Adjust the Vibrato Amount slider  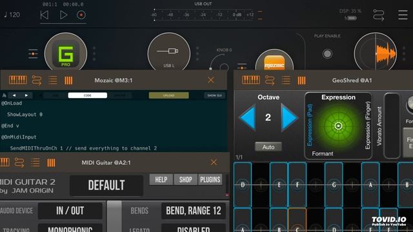click(x=392, y=126)
